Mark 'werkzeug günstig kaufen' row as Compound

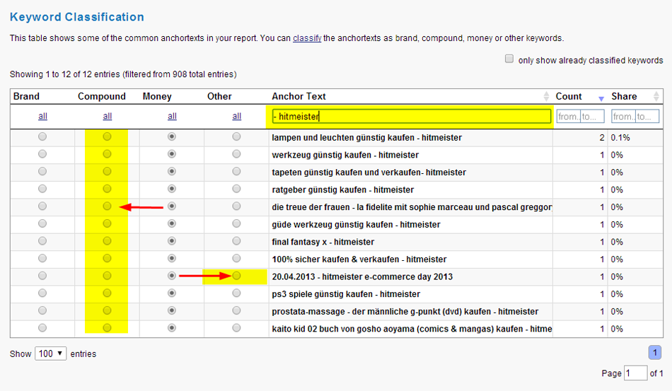pyautogui.click(x=107, y=154)
